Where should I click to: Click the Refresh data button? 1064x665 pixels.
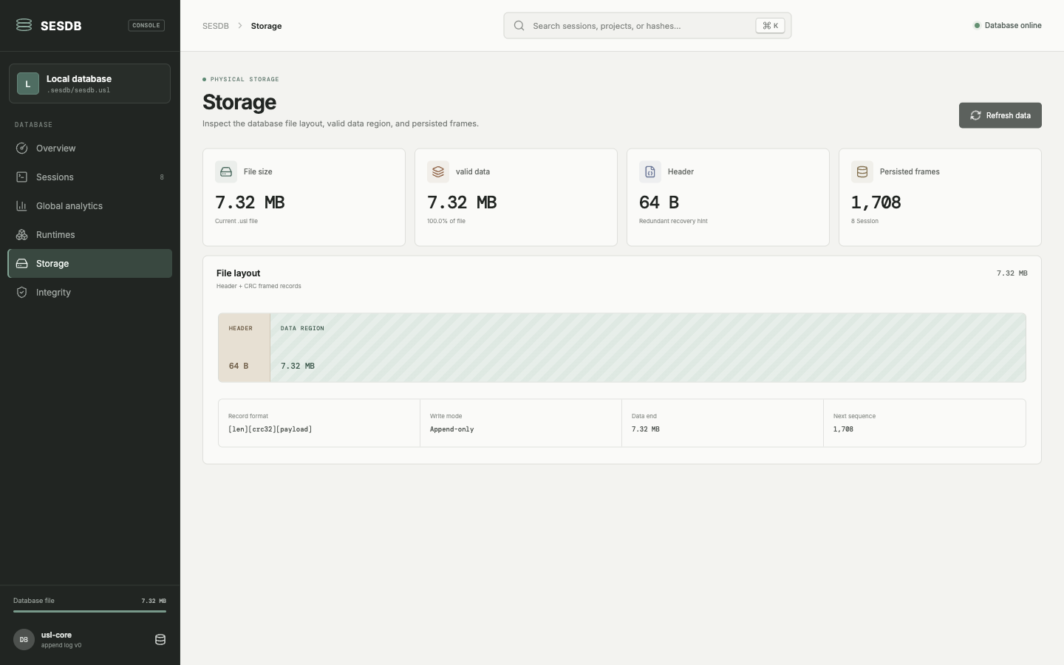[x=1000, y=115]
